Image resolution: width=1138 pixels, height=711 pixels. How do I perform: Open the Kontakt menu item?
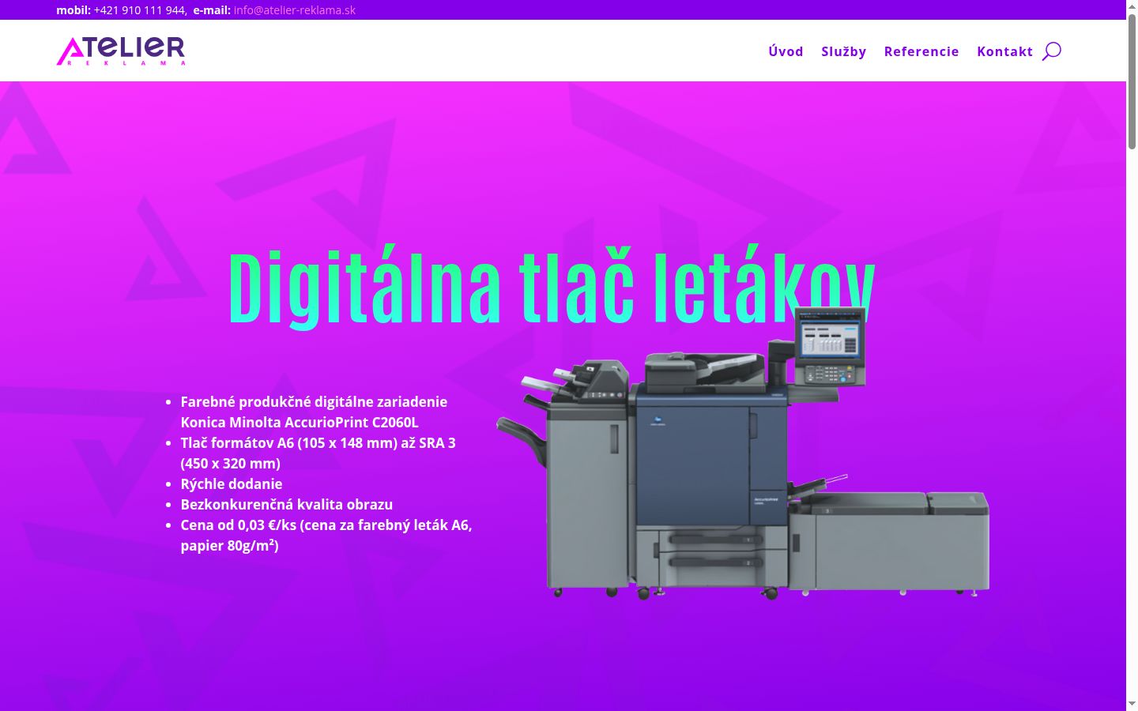coord(1004,51)
